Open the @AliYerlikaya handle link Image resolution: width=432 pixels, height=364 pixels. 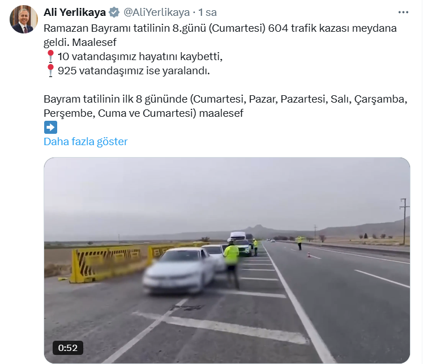pos(156,12)
